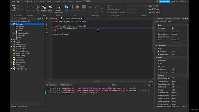Collapse the Data properties section
The width and height of the screenshot is (199, 112).
(x=156, y=25)
